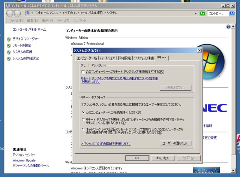Open アクション センター link

[24, 155]
